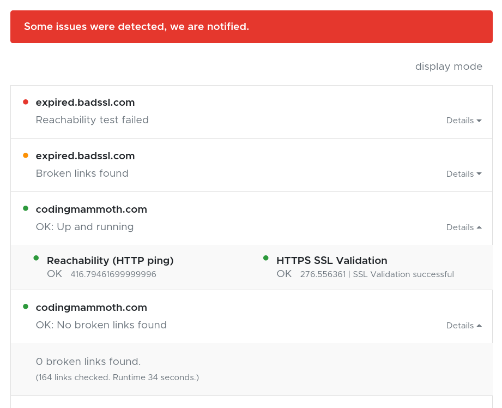Screen dimensions: 502x408
Task: Select expired.badssl.com title above Reachability test failed
Action: [85, 103]
